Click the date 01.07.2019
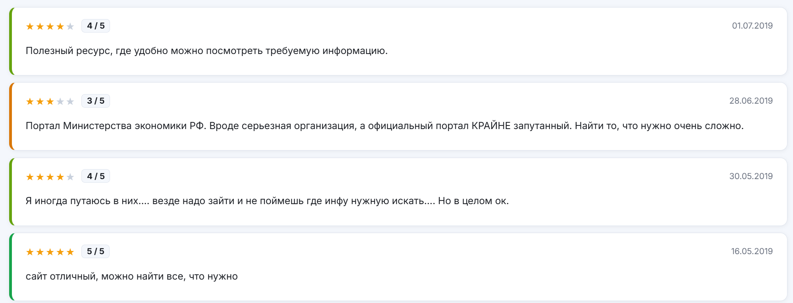This screenshot has height=303, width=793. [752, 26]
